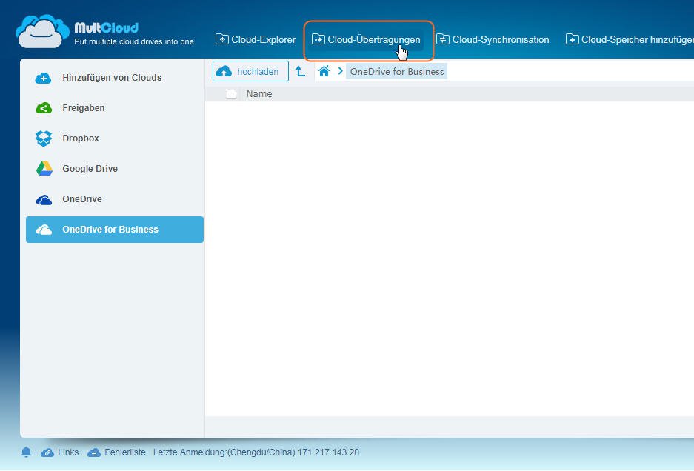Click the Cloud-Synchronisation sync folder icon
The width and height of the screenshot is (694, 471).
point(443,39)
